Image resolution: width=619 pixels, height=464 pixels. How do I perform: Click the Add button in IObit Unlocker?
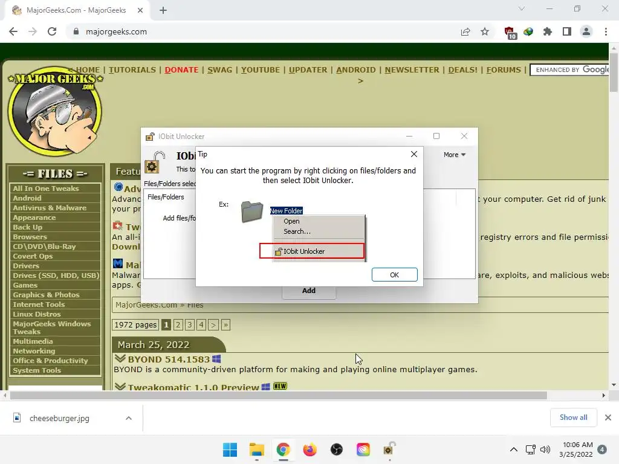coord(309,291)
